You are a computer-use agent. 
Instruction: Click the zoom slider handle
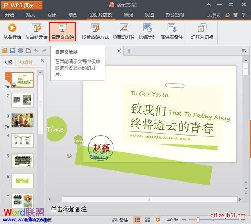point(197,219)
